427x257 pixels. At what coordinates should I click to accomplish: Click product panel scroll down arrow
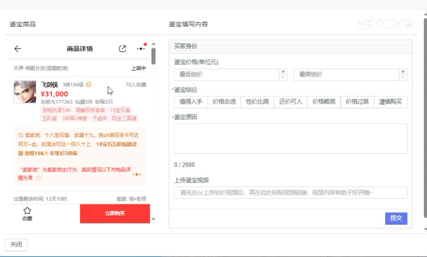click(x=154, y=219)
